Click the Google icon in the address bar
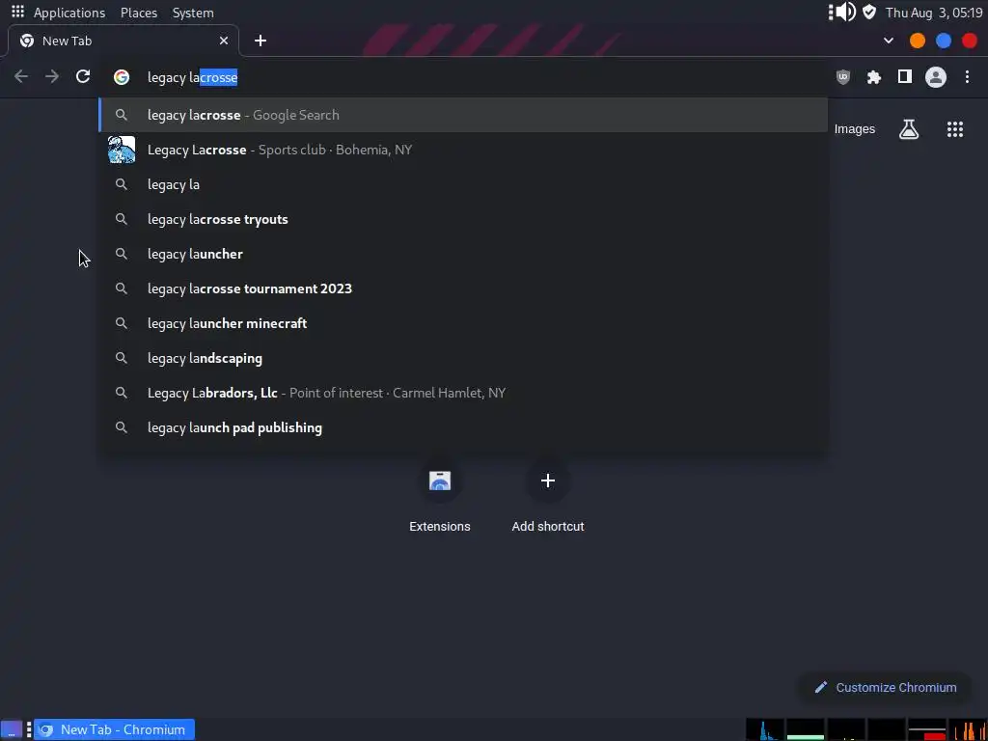Screen dimensions: 988x741 tap(122, 77)
